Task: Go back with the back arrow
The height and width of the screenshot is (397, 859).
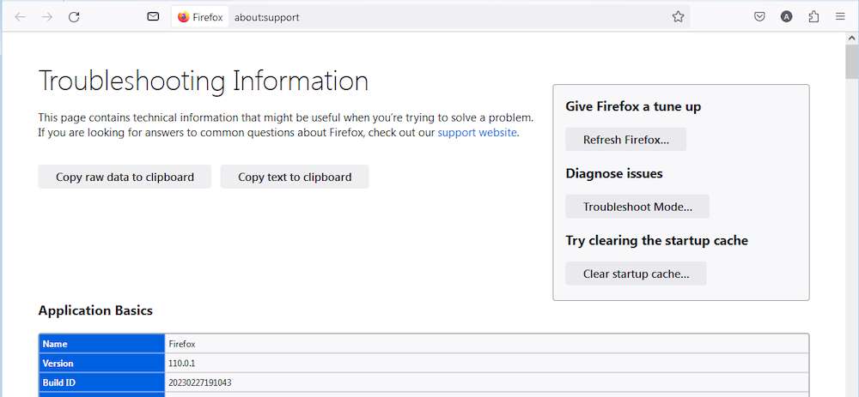Action: [x=21, y=17]
